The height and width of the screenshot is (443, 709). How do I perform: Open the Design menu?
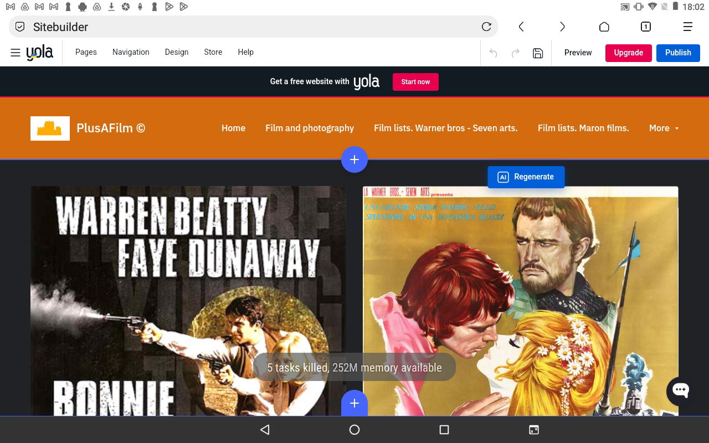pyautogui.click(x=177, y=52)
